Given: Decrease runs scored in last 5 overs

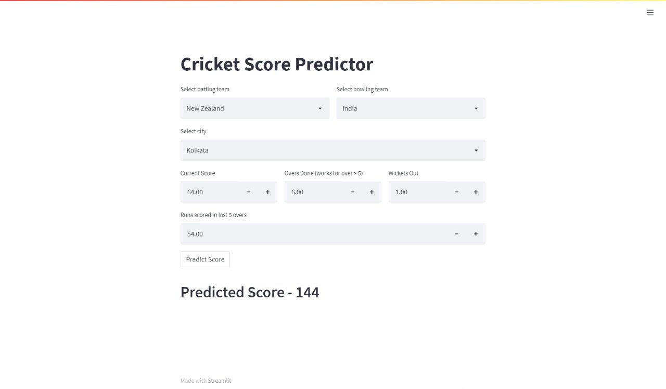Looking at the screenshot, I should point(456,234).
